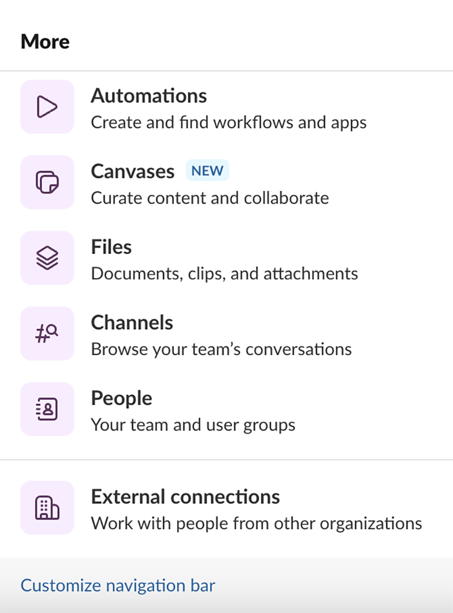Image resolution: width=453 pixels, height=613 pixels.
Task: Click the Customize navigation bar link
Action: point(118,585)
